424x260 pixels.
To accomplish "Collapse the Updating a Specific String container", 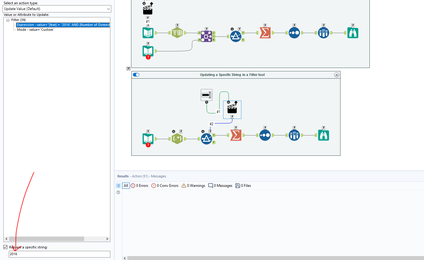I will (337, 74).
